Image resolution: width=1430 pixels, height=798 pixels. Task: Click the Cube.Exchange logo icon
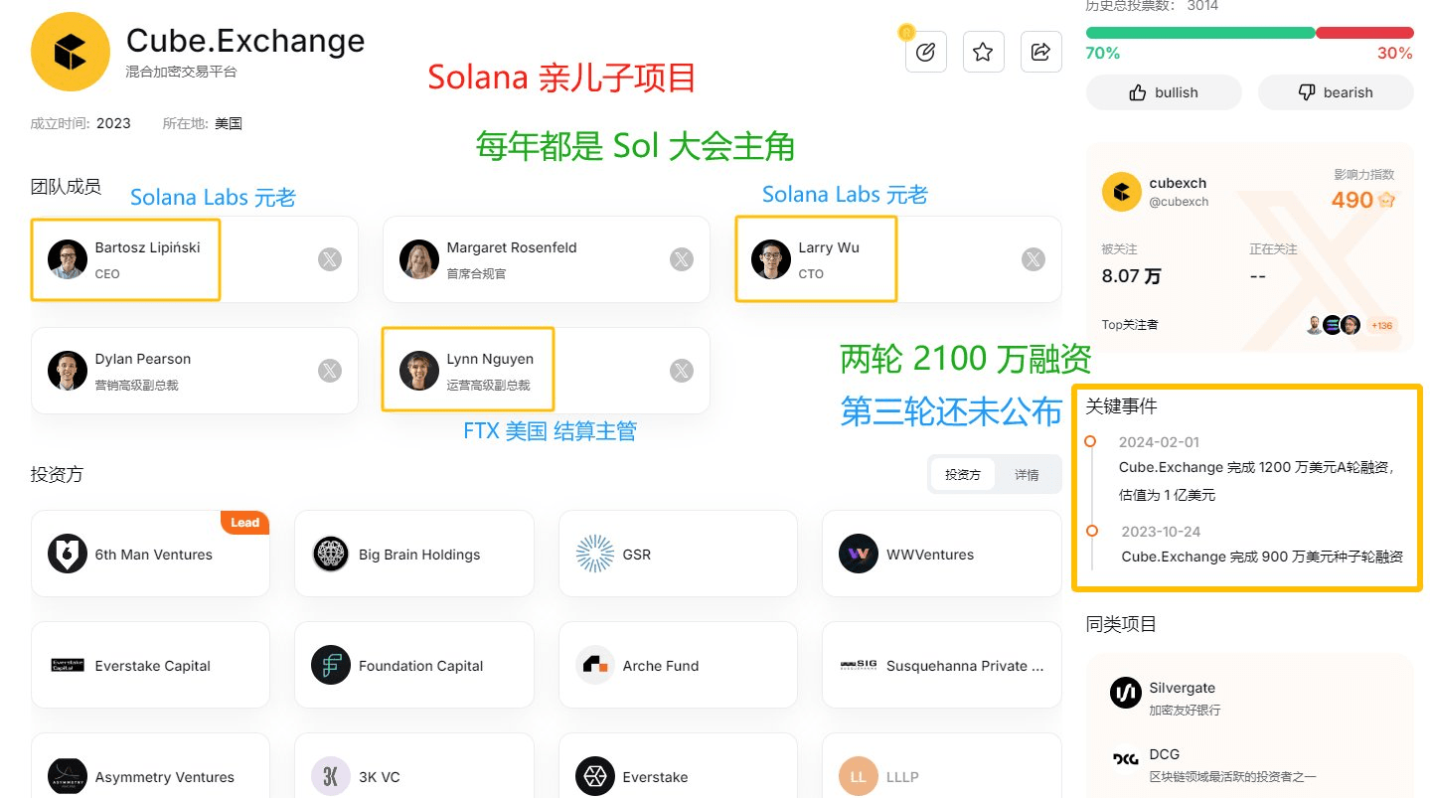[69, 53]
